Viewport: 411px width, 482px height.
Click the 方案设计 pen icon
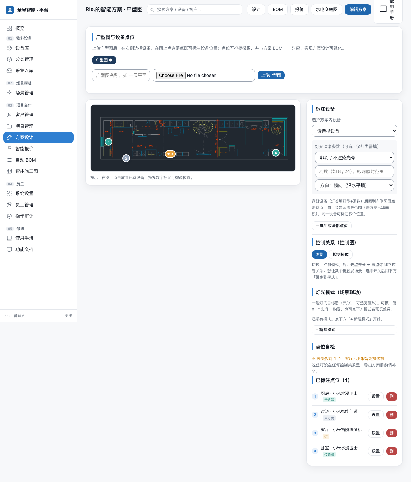pos(9,137)
